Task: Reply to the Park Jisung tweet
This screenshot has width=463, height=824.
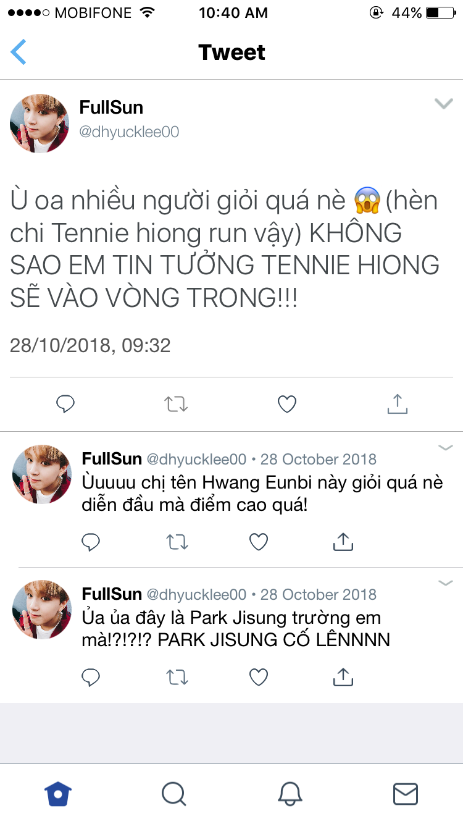Action: click(x=91, y=678)
